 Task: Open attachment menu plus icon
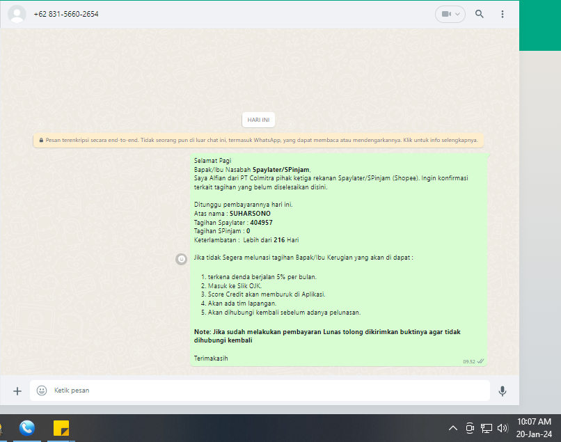click(17, 390)
